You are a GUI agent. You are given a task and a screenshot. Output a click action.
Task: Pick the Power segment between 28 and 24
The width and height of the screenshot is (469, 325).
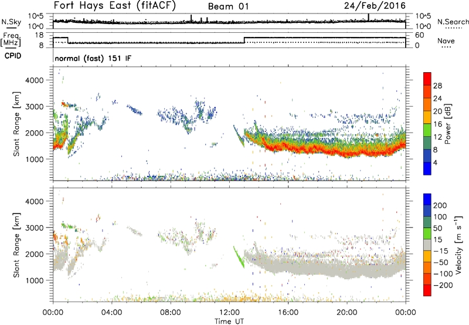pos(427,92)
